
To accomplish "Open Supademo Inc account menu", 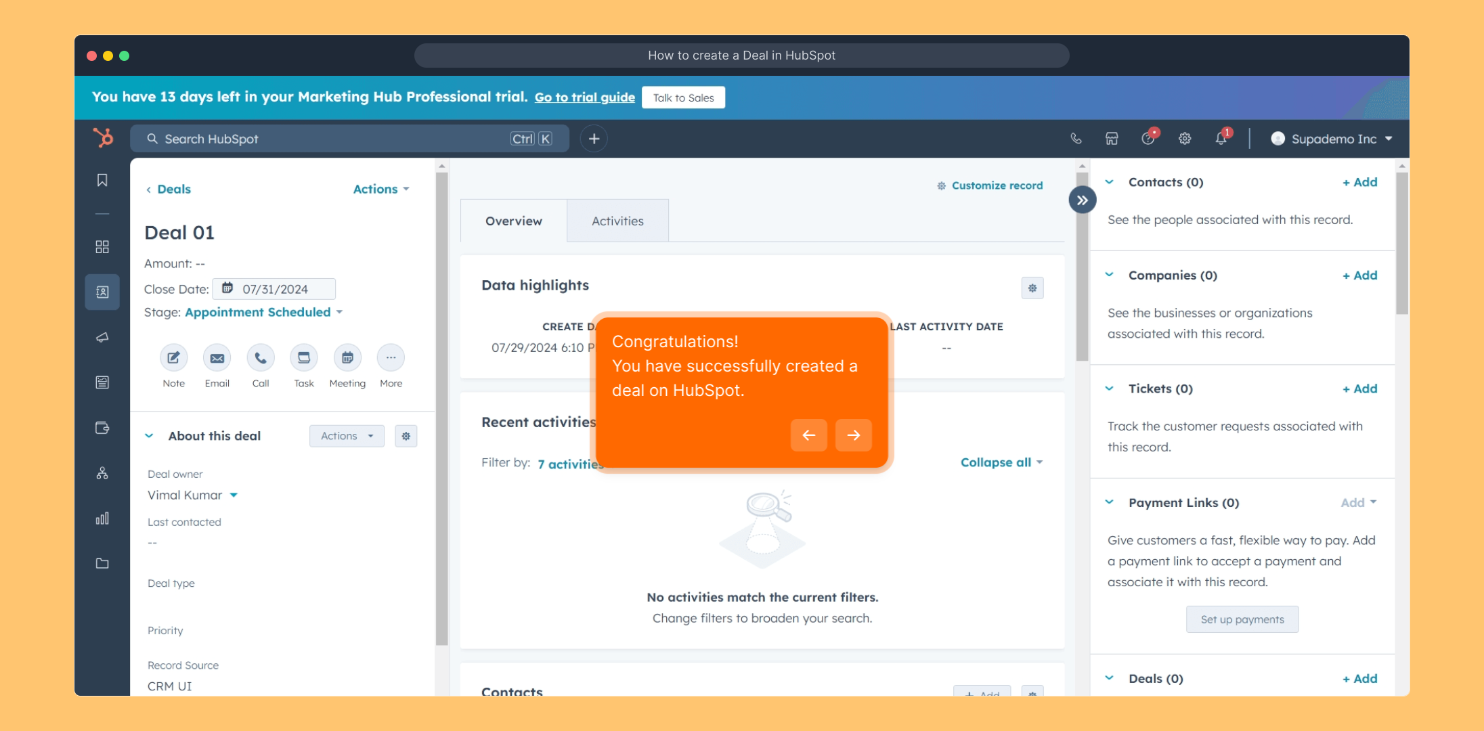I will tap(1331, 139).
